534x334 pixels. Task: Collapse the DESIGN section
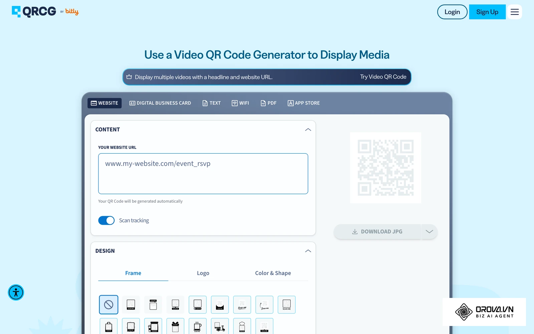point(308,251)
